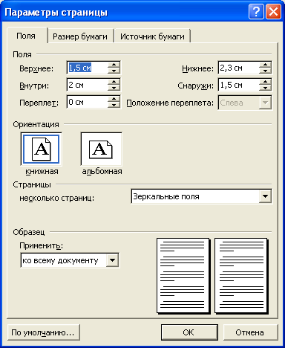The width and height of the screenshot is (285, 348).
Task: Select the альбомная landscape orientation icon
Action: click(x=101, y=149)
